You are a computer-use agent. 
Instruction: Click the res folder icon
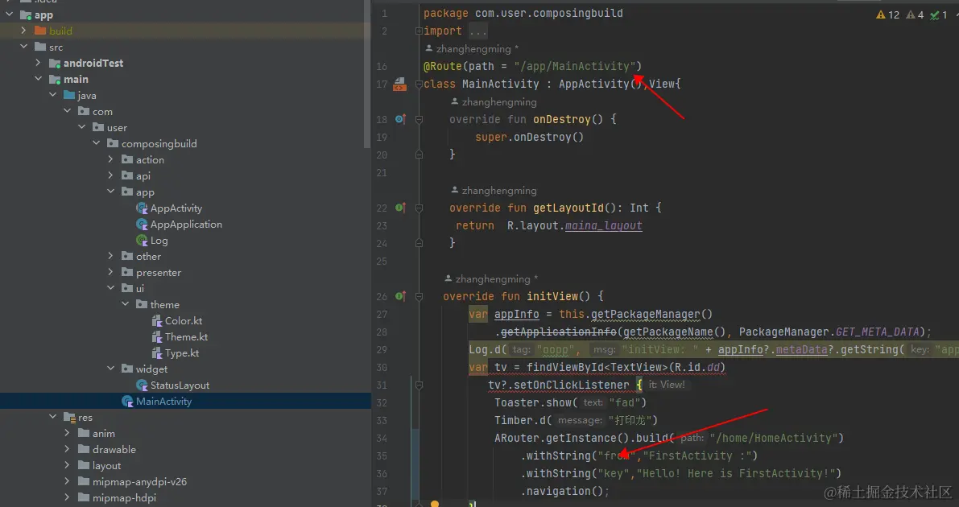click(x=69, y=417)
